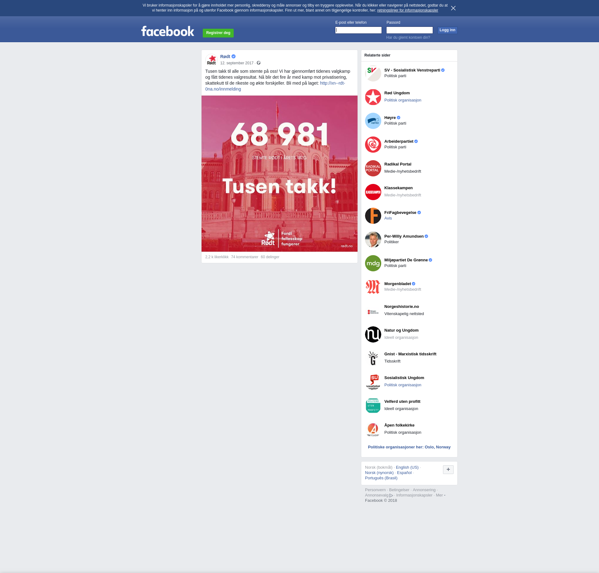The width and height of the screenshot is (599, 573).
Task: Focus the Passord input field
Action: pyautogui.click(x=410, y=30)
